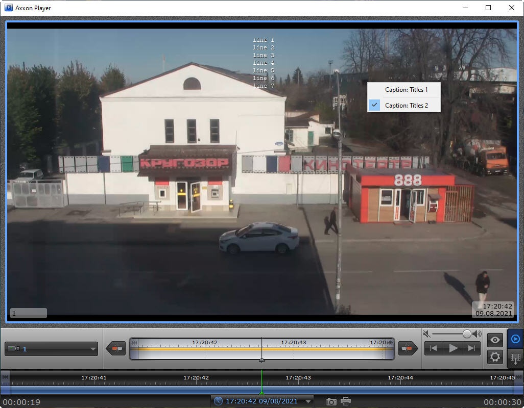Click the 17:20:41 mark on lower timeline
The image size is (524, 408).
click(x=94, y=377)
